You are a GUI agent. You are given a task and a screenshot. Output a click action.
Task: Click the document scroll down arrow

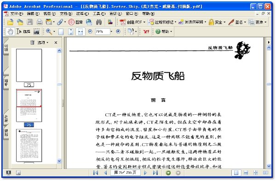tap(269, 166)
